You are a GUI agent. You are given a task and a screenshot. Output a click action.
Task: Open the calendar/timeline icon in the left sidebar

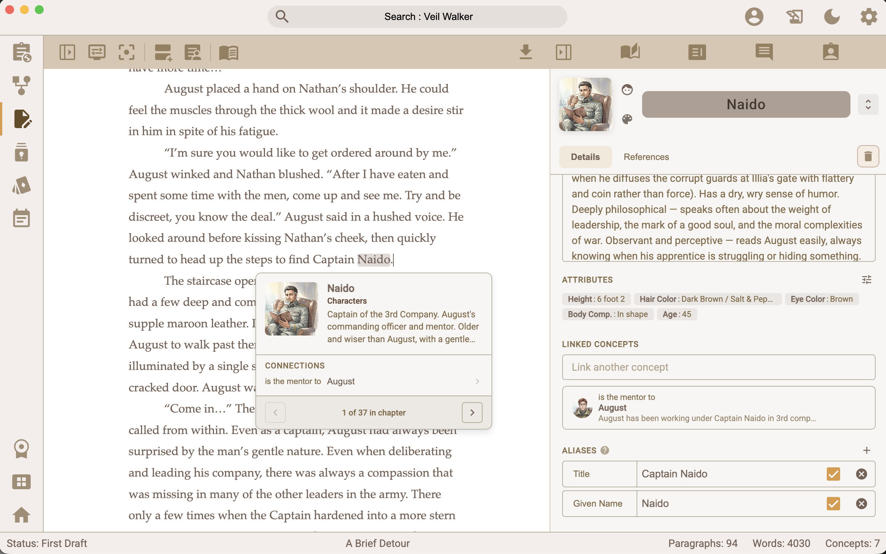click(x=21, y=218)
